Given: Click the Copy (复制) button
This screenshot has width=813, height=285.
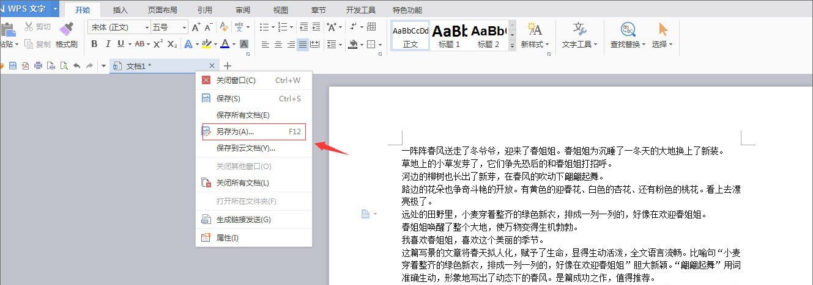Looking at the screenshot, I should pos(37,44).
